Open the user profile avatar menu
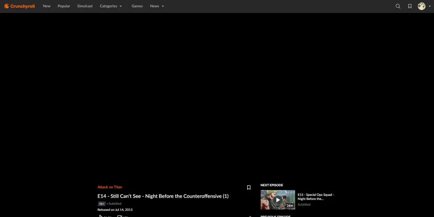 [x=424, y=6]
